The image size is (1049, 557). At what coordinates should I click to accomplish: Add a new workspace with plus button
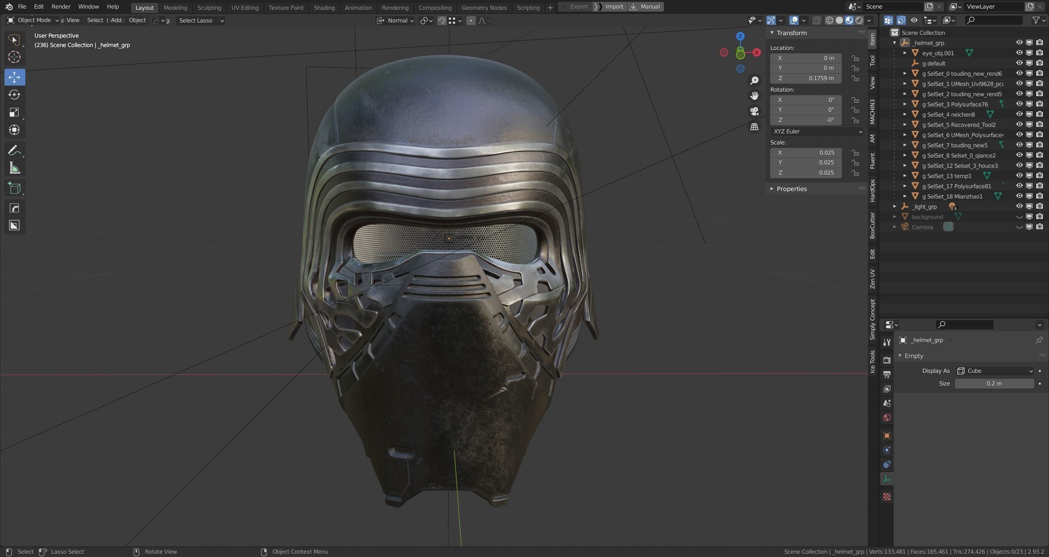click(550, 7)
